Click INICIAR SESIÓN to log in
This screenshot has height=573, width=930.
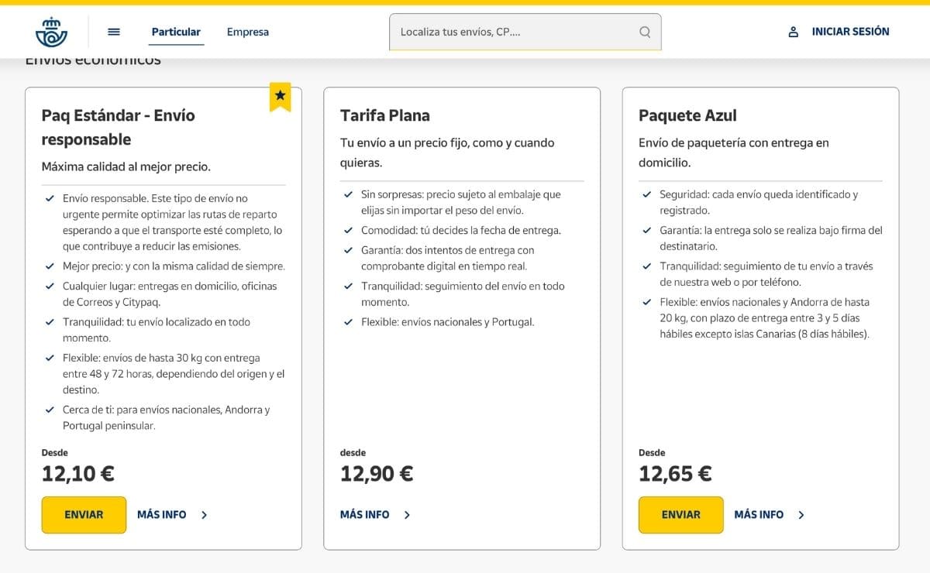[x=849, y=31]
